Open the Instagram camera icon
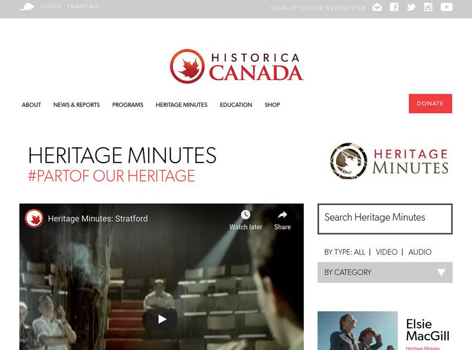Image resolution: width=472 pixels, height=350 pixels. 428,6
